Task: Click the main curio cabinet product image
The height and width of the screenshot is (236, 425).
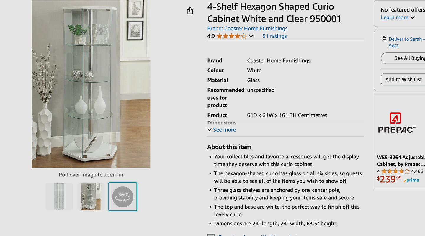Action: click(x=91, y=84)
